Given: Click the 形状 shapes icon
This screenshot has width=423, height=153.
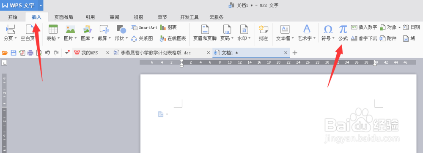Looking at the screenshot, I should 121,30.
